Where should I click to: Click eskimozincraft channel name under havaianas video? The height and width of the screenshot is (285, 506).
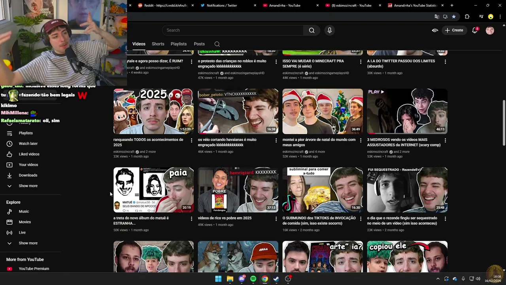coord(208,152)
